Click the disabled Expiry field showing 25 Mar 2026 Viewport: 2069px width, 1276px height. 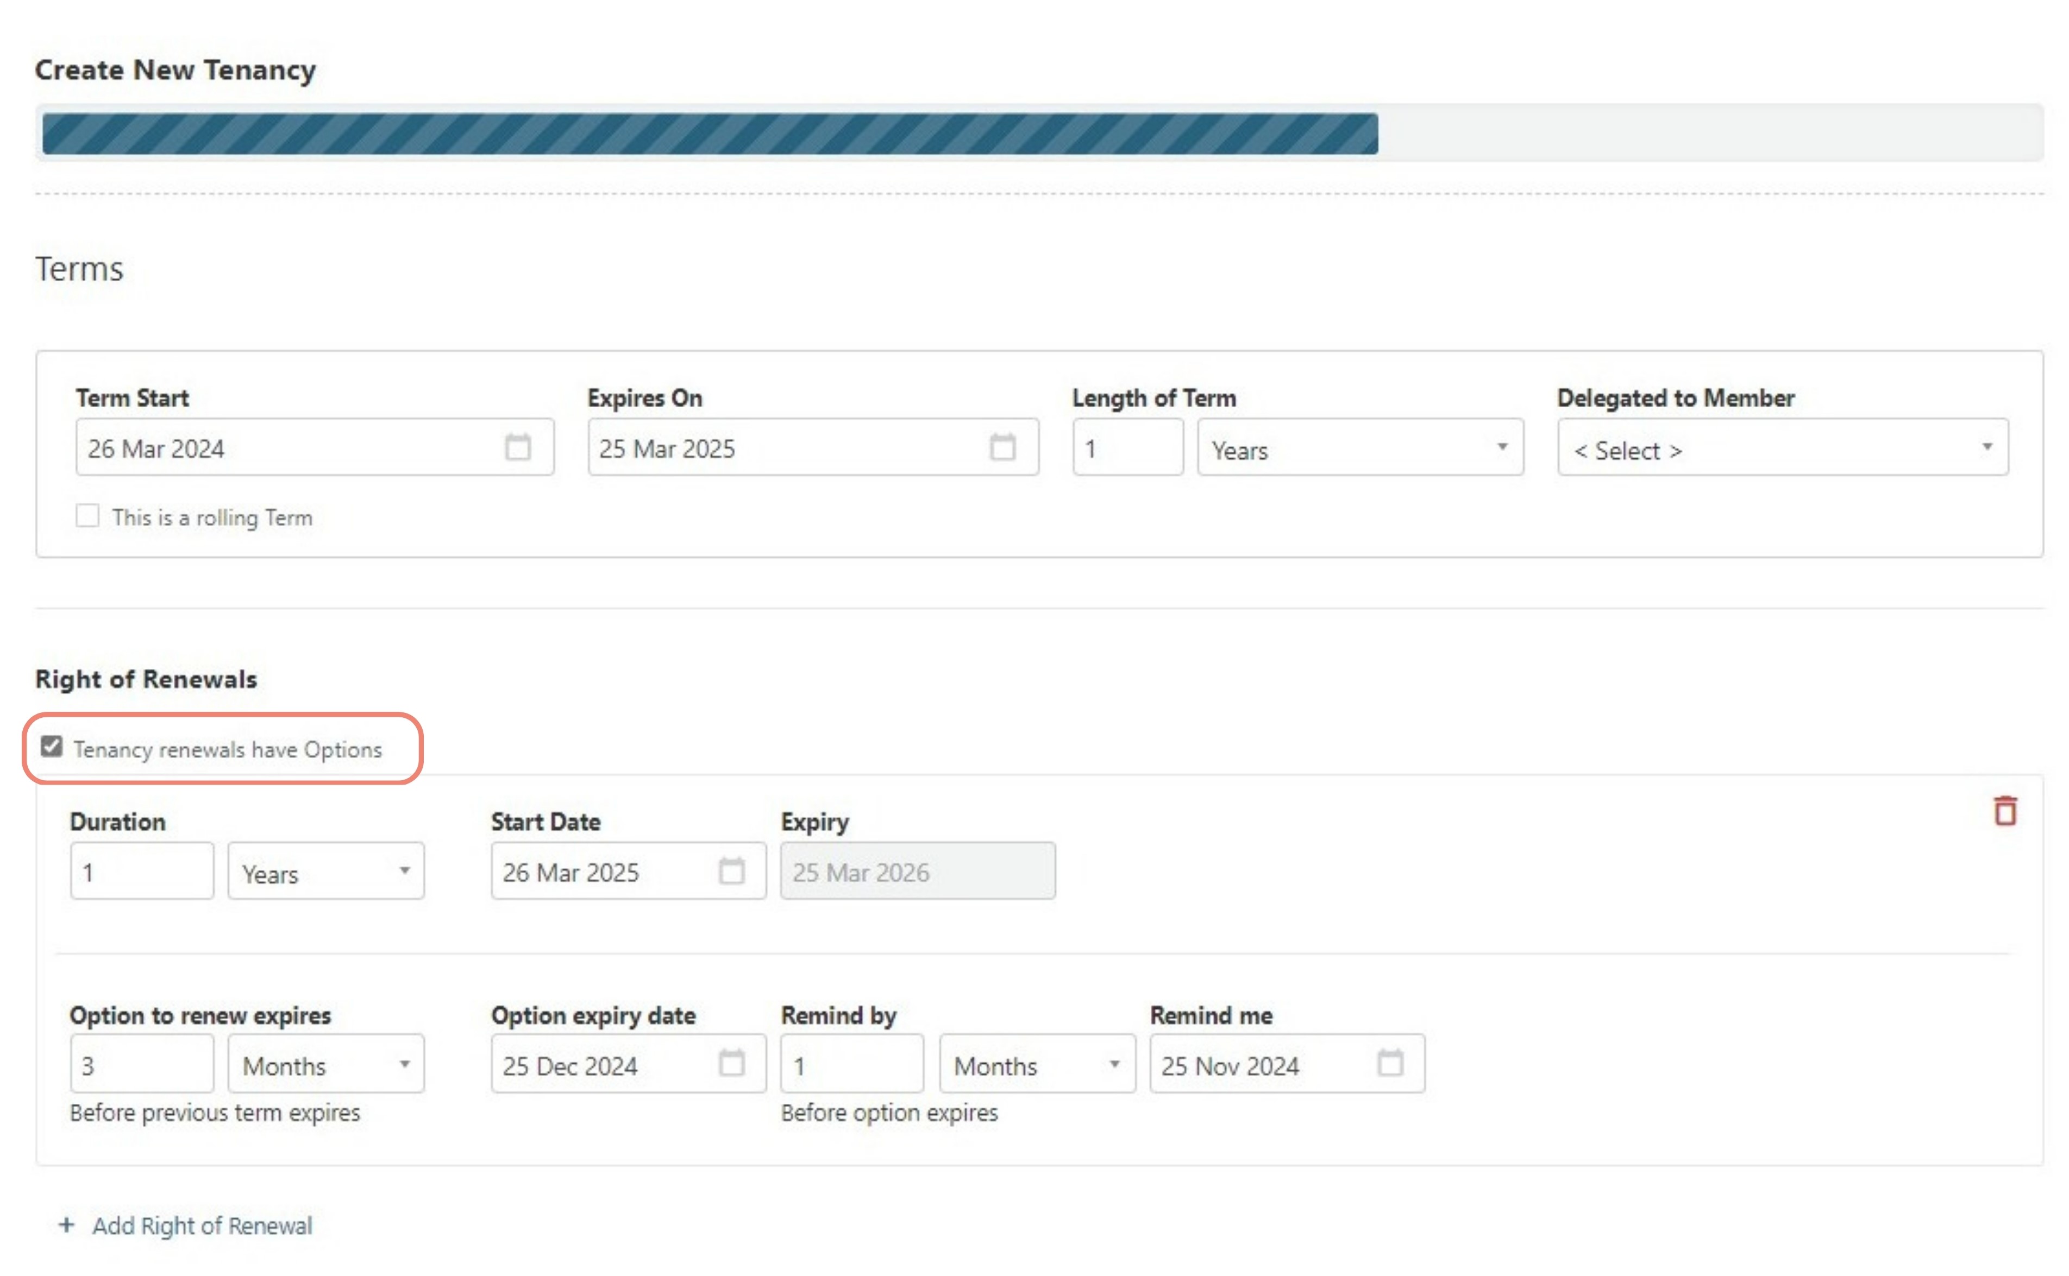coord(918,871)
